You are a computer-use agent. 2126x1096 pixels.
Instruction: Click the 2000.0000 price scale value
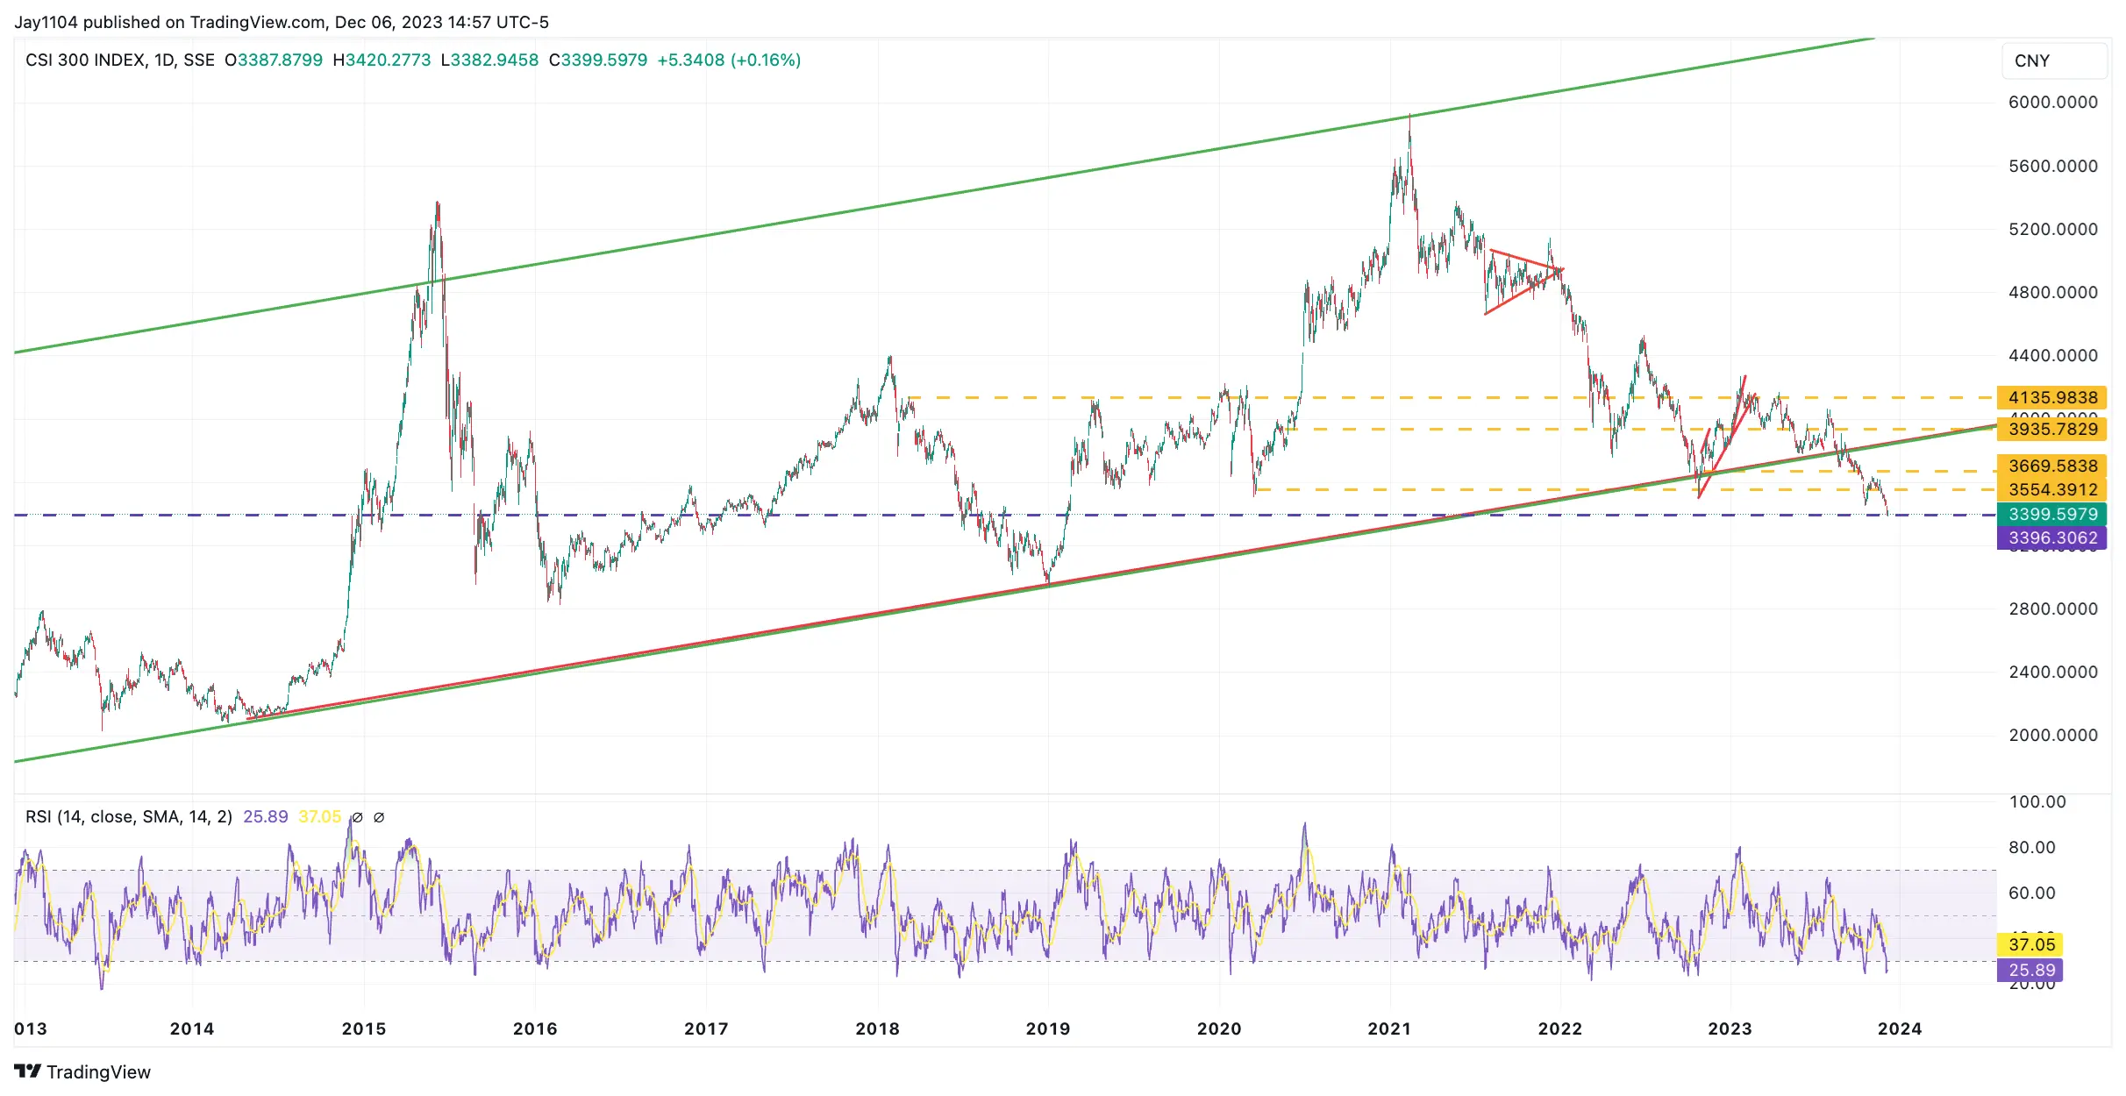(2053, 735)
